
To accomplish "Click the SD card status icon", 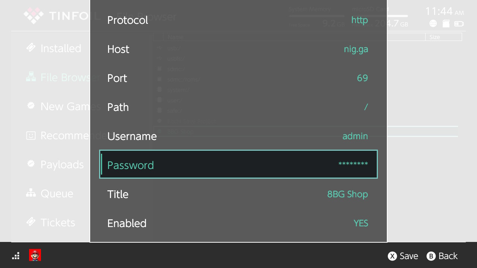I will point(446,23).
